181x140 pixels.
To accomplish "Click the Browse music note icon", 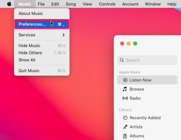I will point(125,89).
